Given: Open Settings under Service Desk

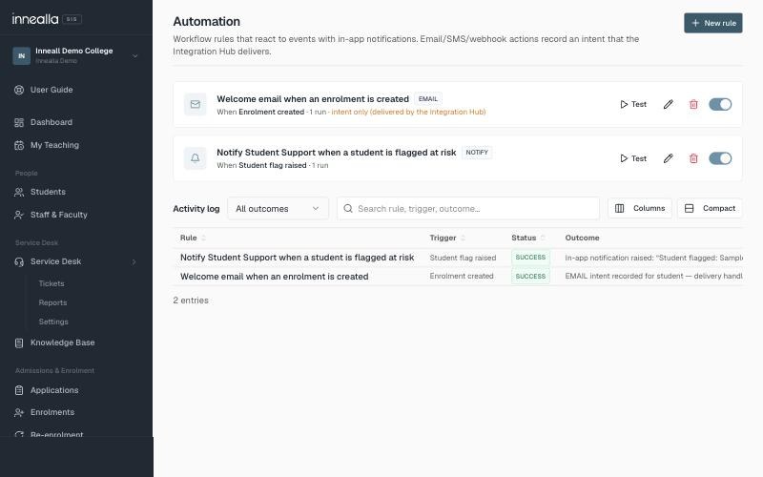Looking at the screenshot, I should click(x=53, y=321).
